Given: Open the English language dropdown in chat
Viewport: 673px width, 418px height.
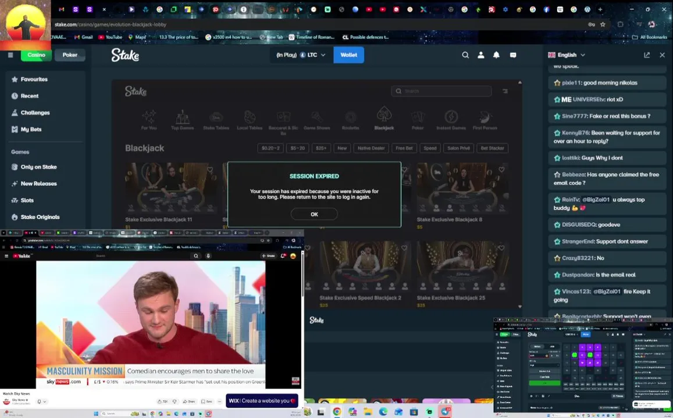Looking at the screenshot, I should point(567,55).
